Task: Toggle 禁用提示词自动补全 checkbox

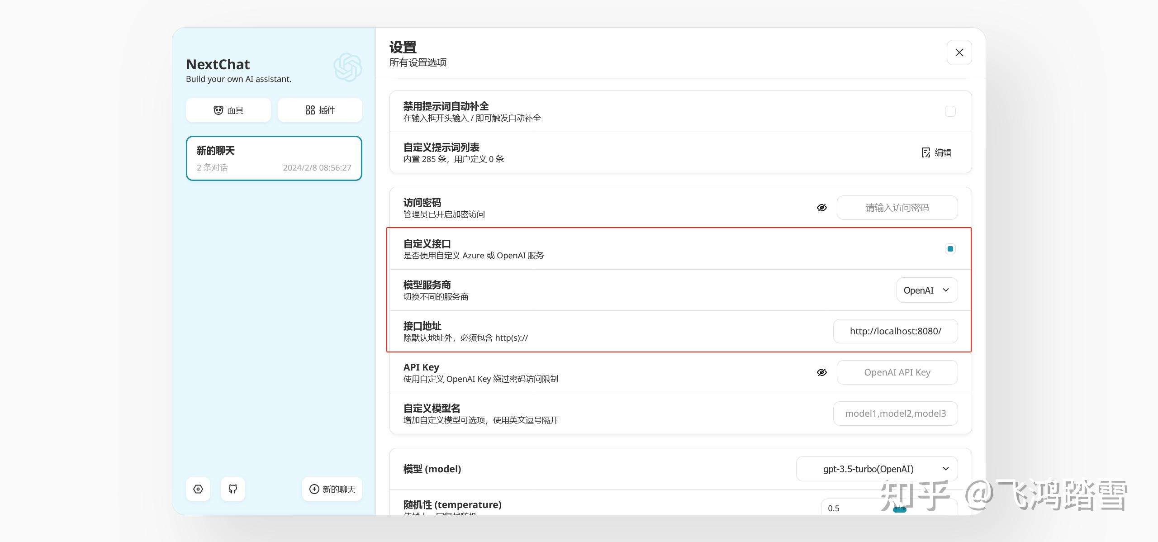Action: (x=950, y=111)
